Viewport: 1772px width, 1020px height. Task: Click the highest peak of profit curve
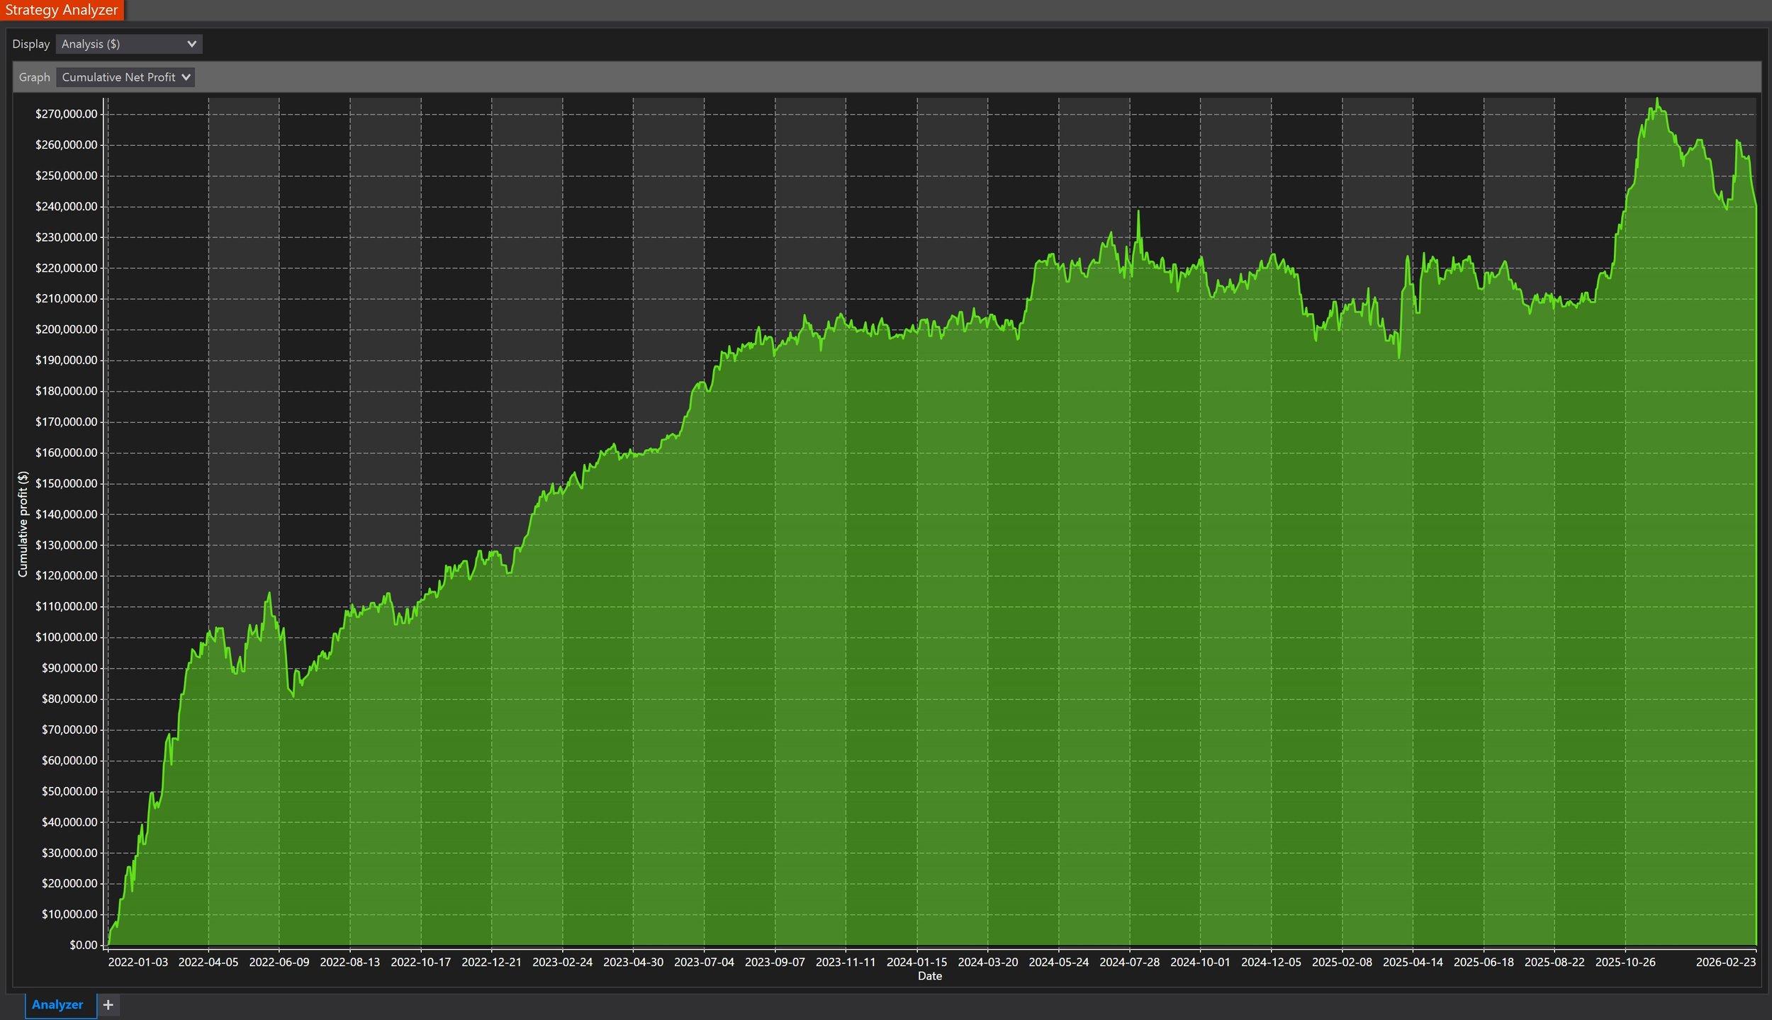1657,100
